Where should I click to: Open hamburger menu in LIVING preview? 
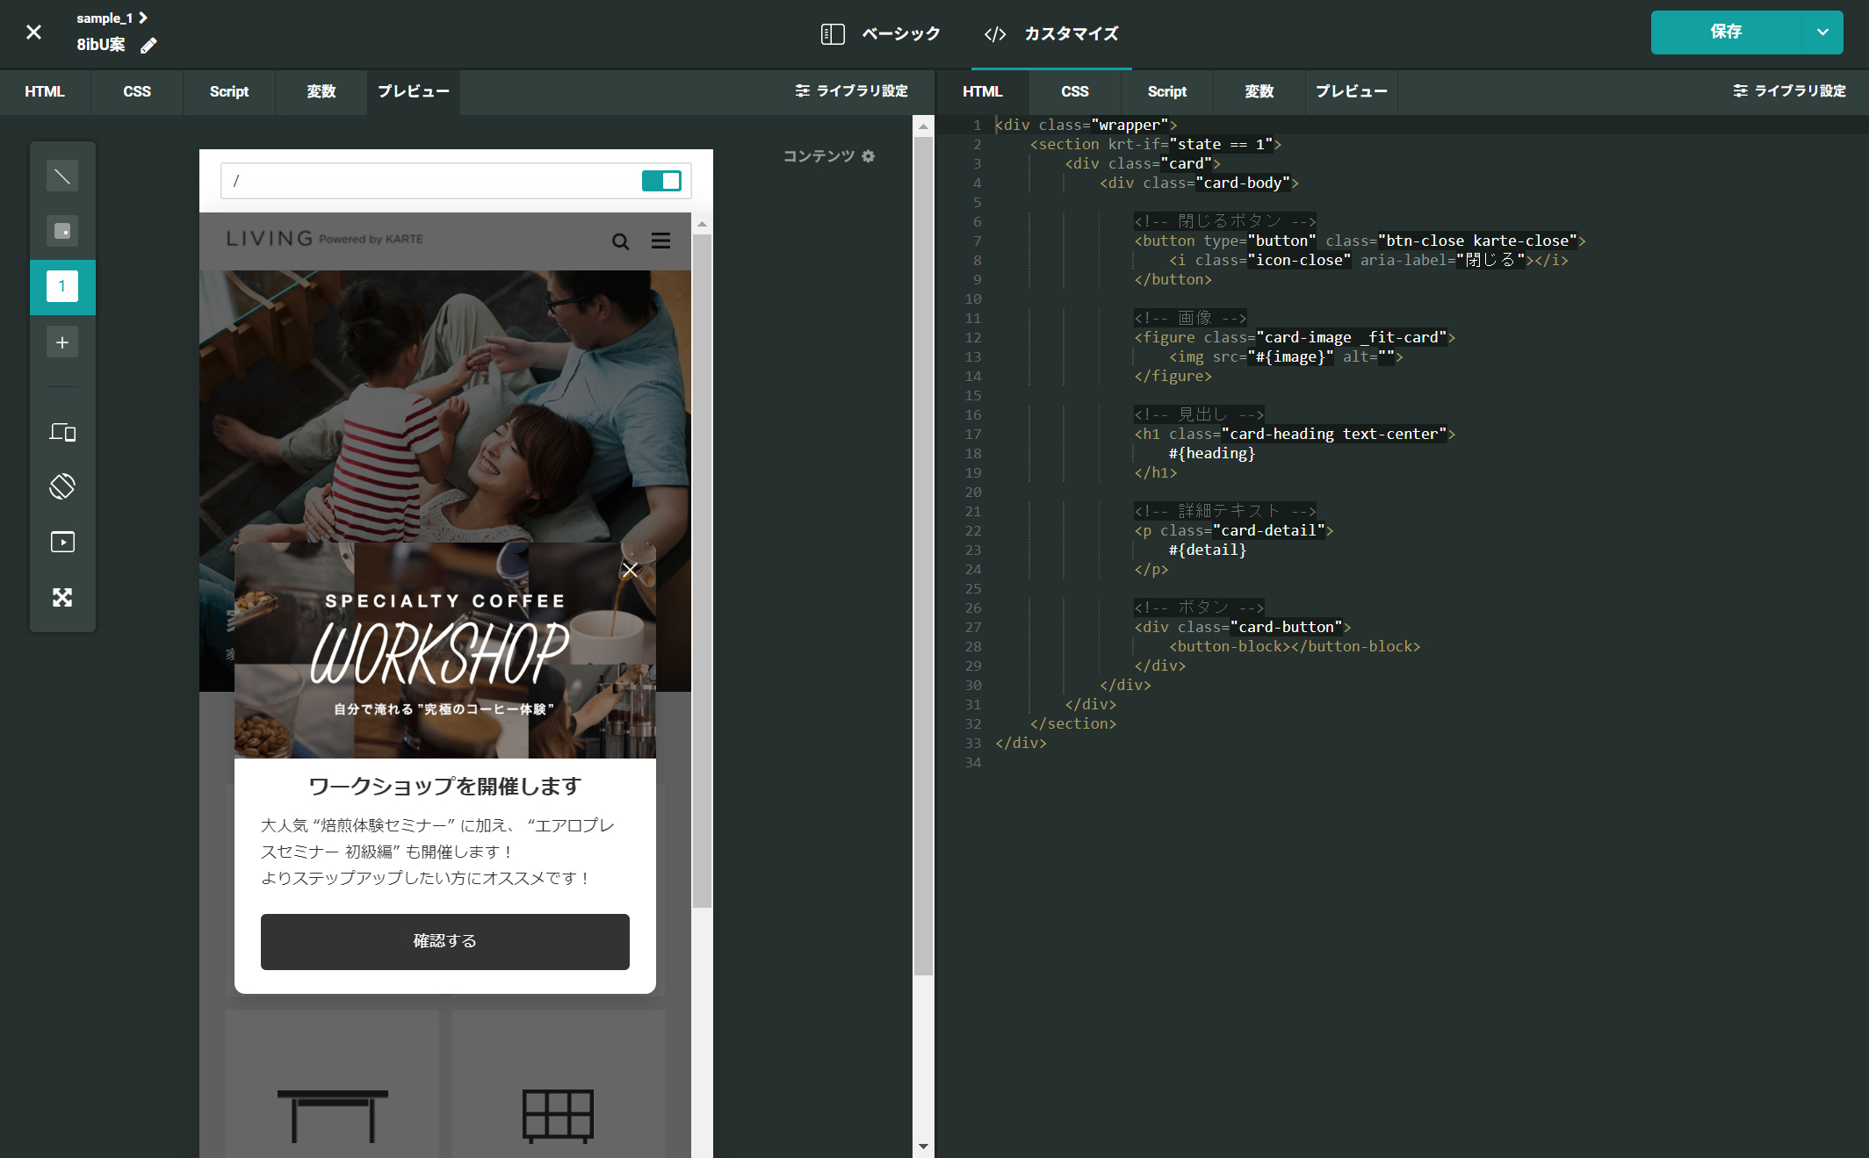pyautogui.click(x=660, y=241)
